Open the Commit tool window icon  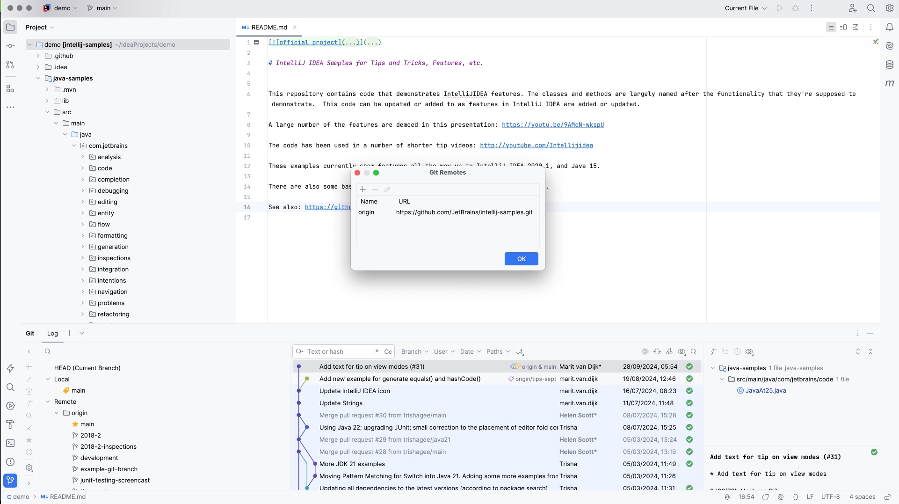(x=10, y=45)
